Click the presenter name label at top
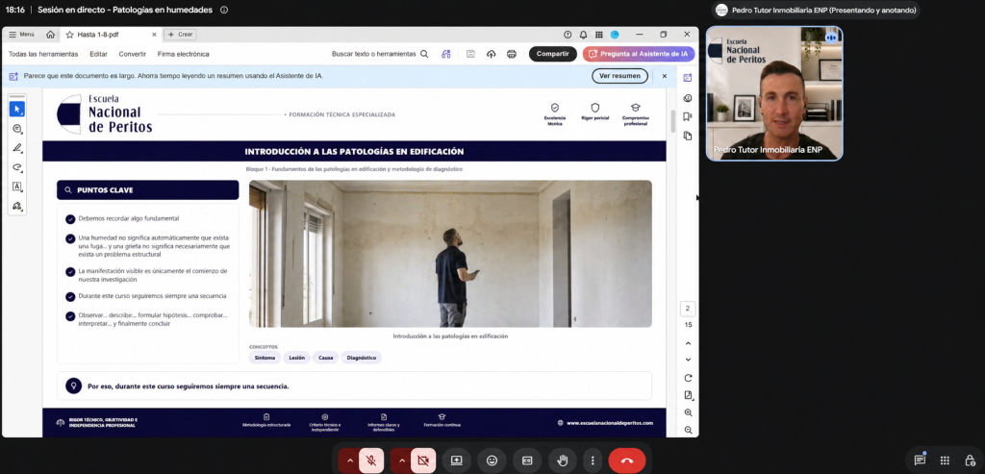The image size is (985, 474). [825, 10]
